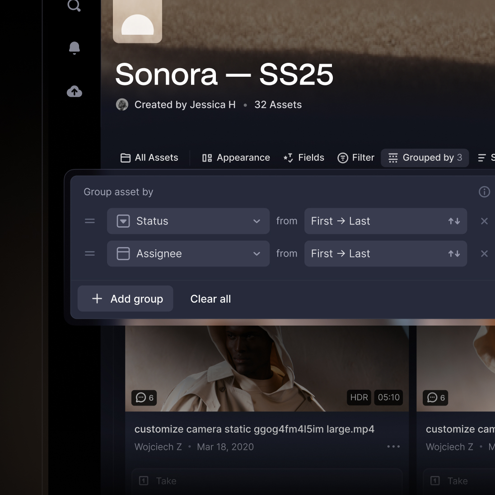Open comments badge on second asset card
The width and height of the screenshot is (495, 495).
[x=436, y=398]
